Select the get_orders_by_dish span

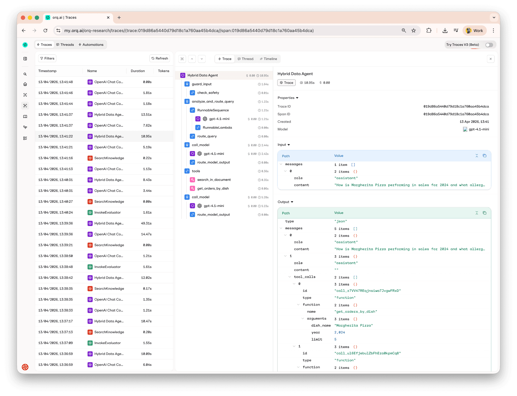[x=213, y=189]
